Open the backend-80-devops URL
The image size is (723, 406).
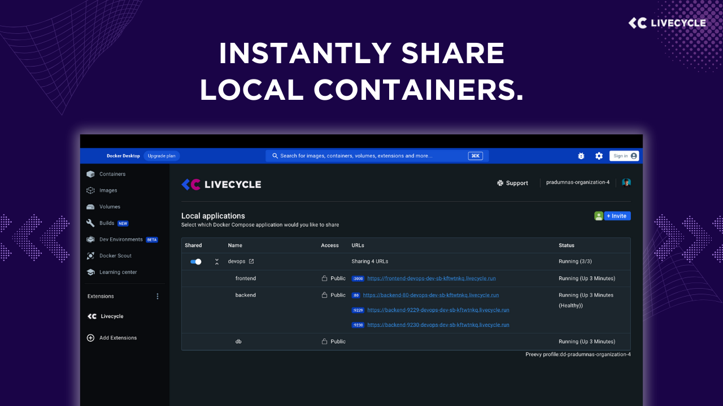click(431, 295)
